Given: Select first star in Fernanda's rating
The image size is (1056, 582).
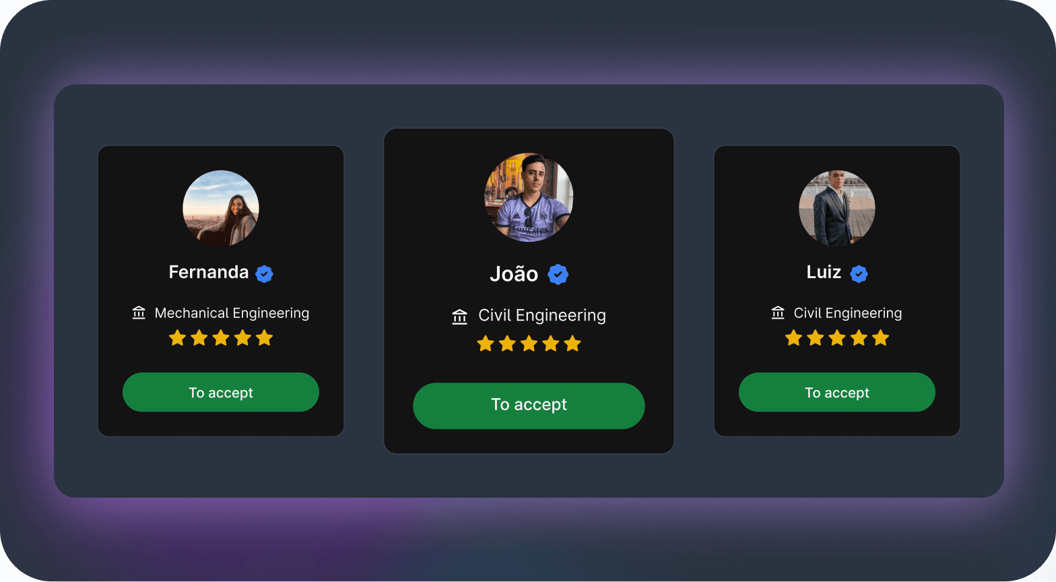Looking at the screenshot, I should [x=177, y=337].
